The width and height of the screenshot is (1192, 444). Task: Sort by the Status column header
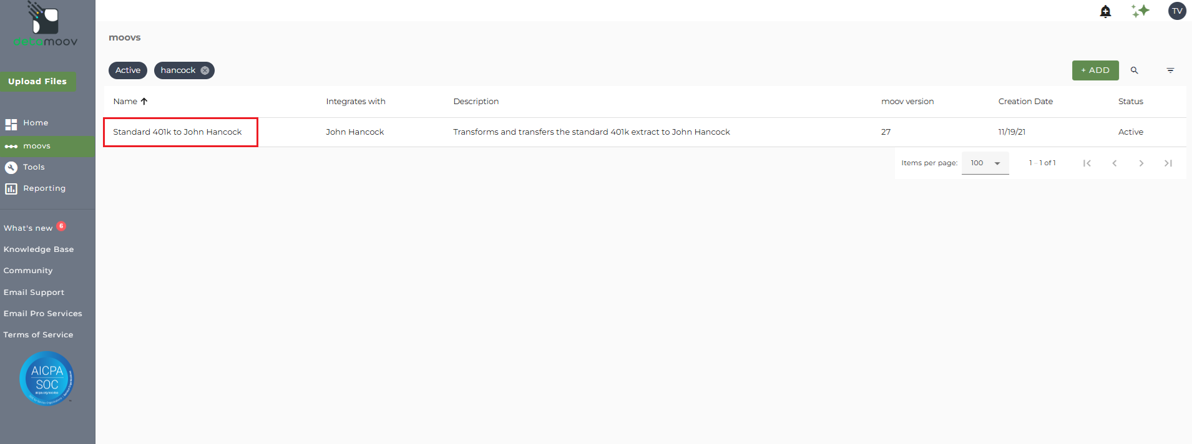tap(1131, 102)
